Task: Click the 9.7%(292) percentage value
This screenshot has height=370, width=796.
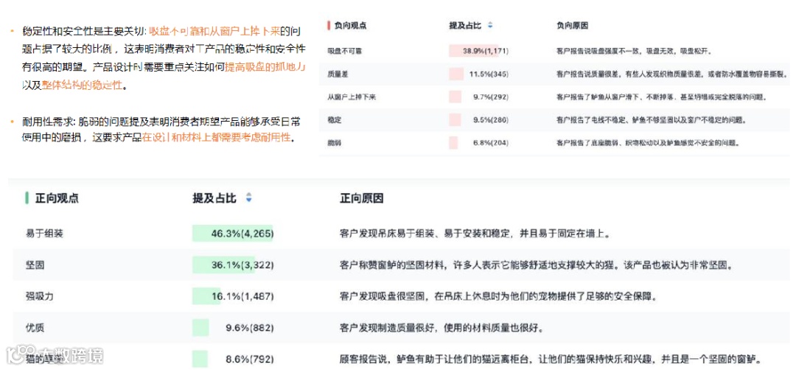Action: (491, 97)
